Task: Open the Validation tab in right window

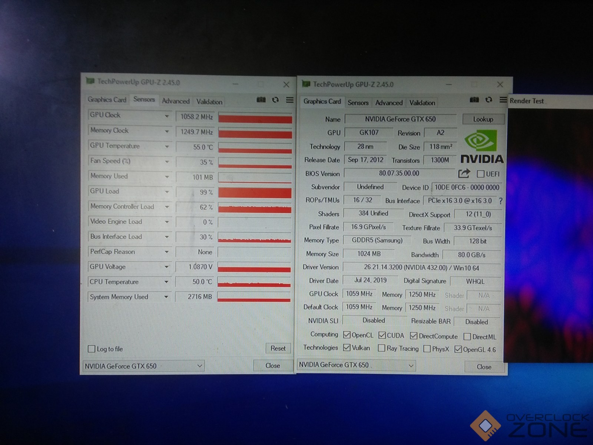Action: pos(422,103)
